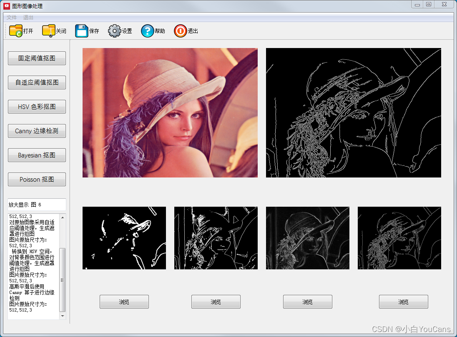Click the 打开 open folder icon
The image size is (457, 337).
click(x=16, y=31)
